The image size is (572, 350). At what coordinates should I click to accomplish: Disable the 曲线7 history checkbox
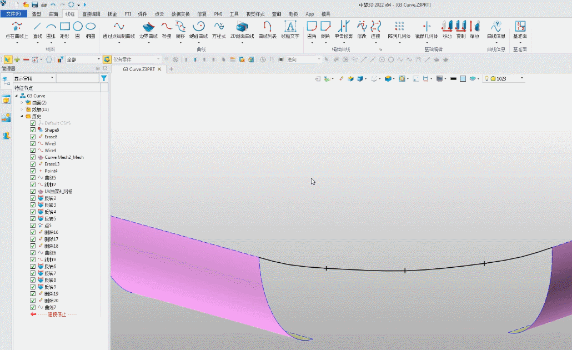tap(33, 307)
